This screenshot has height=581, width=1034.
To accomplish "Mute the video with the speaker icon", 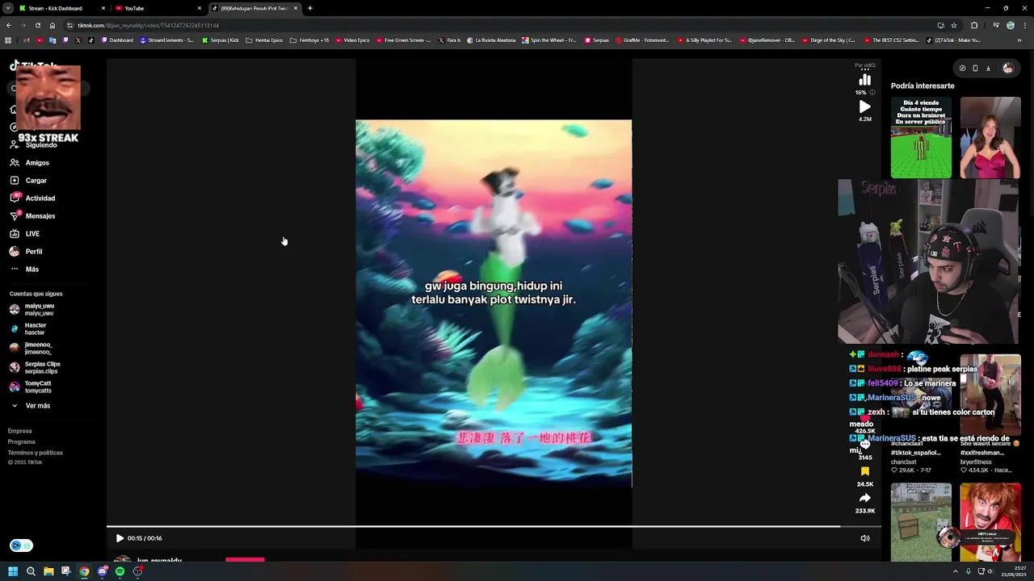I will 865,538.
